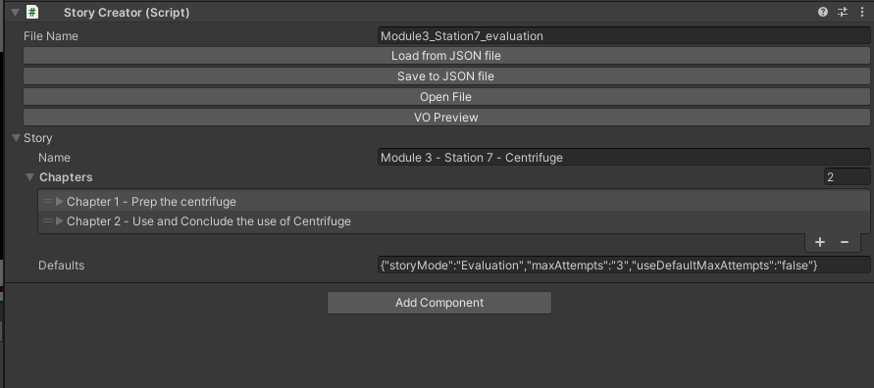Click the File Name text field

(624, 36)
